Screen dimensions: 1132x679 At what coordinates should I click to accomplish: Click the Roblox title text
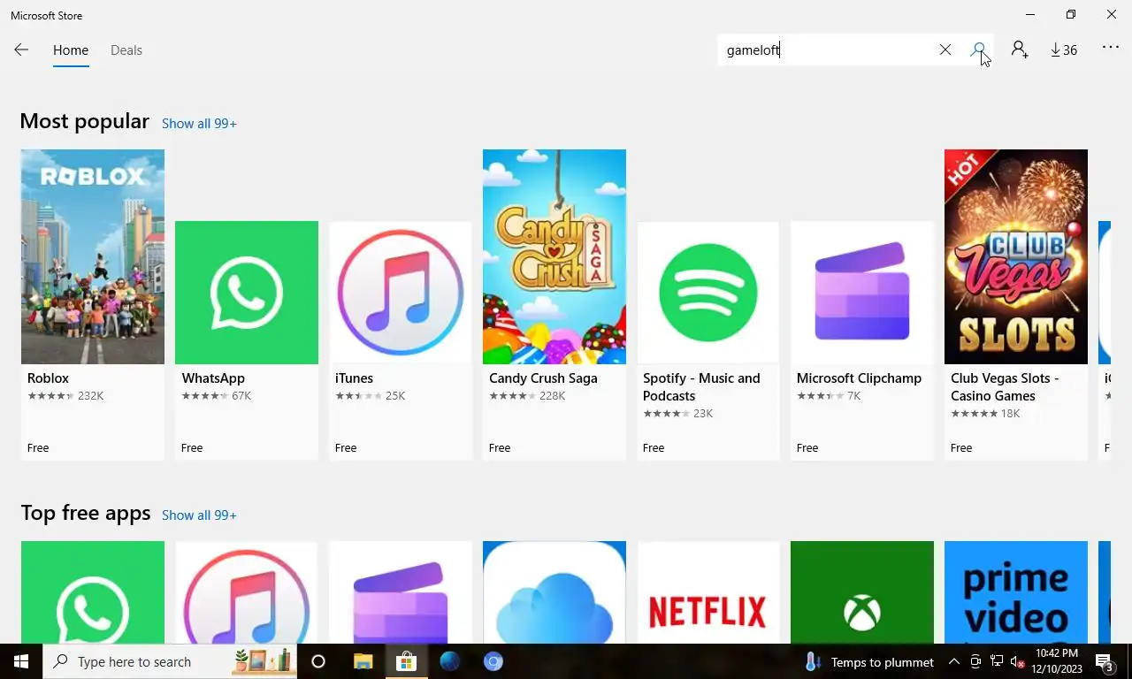click(x=48, y=378)
